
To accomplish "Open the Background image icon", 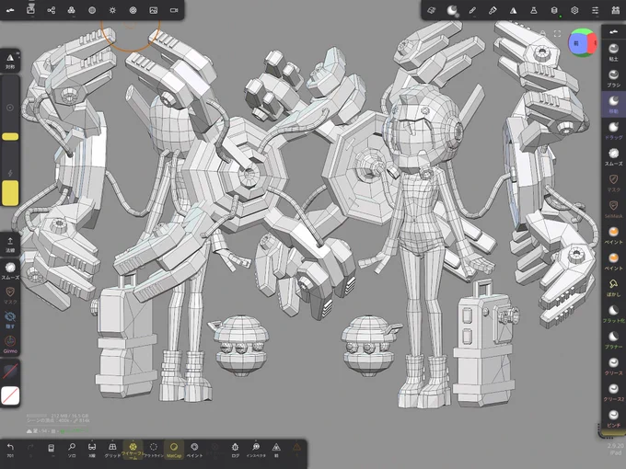I will pos(154,10).
